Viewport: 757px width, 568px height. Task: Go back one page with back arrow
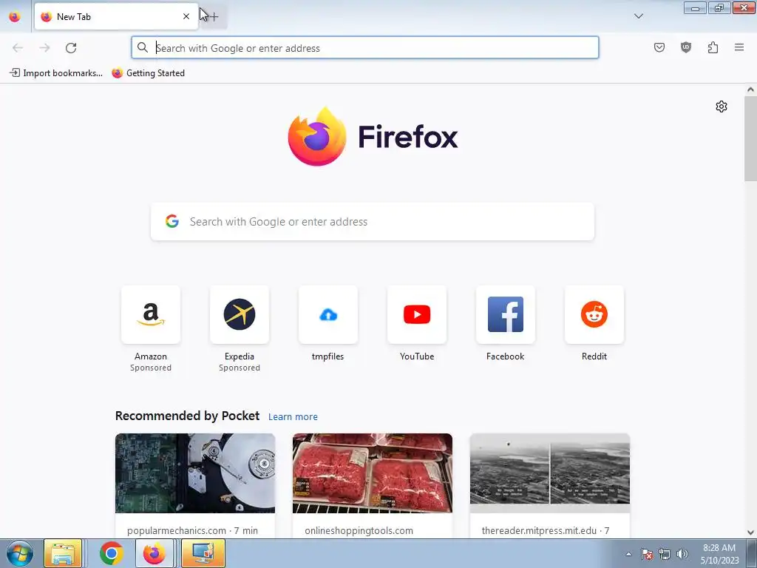click(x=18, y=48)
